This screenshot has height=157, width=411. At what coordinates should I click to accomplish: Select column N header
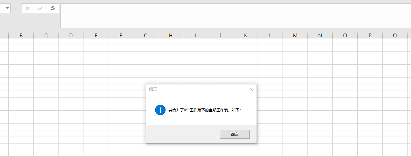tap(320, 35)
